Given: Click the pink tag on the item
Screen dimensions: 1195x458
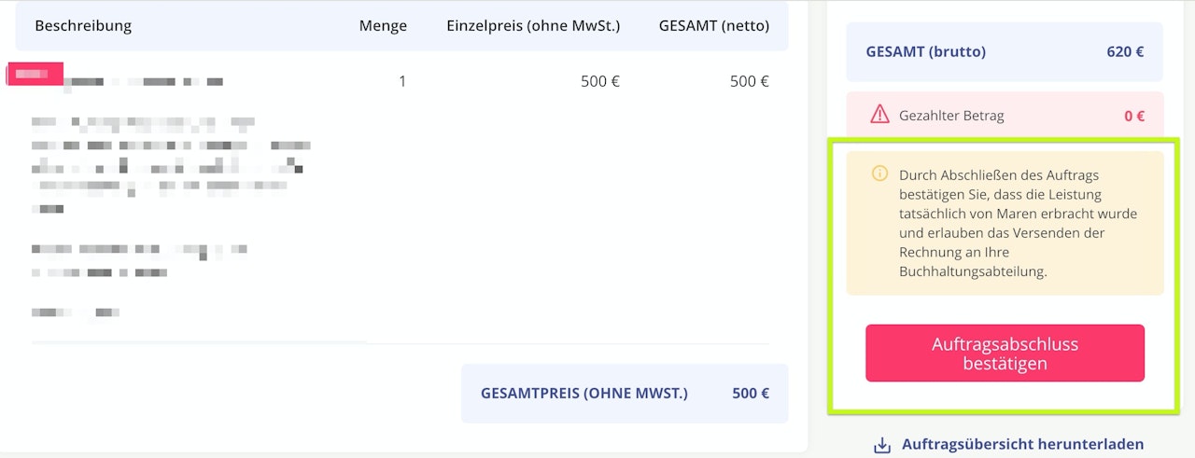Looking at the screenshot, I should (x=35, y=74).
